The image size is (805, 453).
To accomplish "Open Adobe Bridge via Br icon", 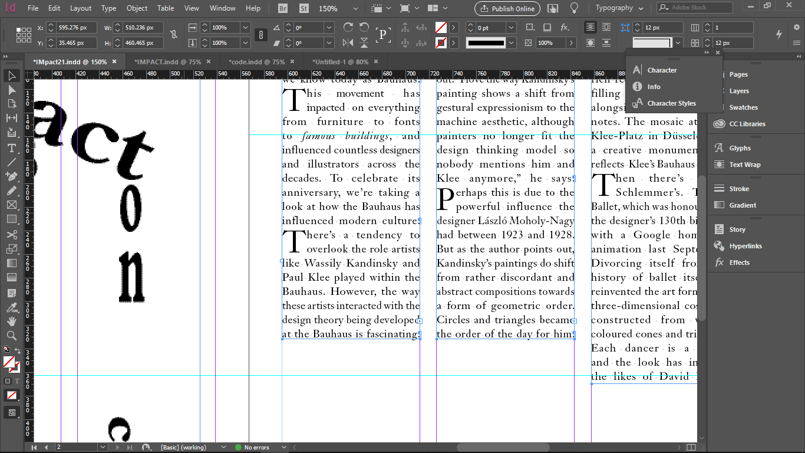I will click(x=283, y=8).
